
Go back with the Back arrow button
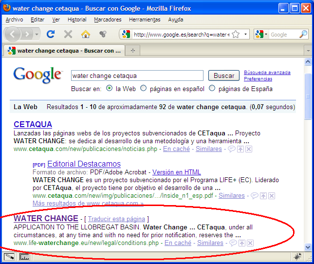pos(13,34)
